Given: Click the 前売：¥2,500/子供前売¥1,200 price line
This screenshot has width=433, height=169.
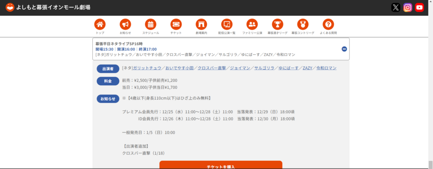Looking at the screenshot, I should (150, 80).
